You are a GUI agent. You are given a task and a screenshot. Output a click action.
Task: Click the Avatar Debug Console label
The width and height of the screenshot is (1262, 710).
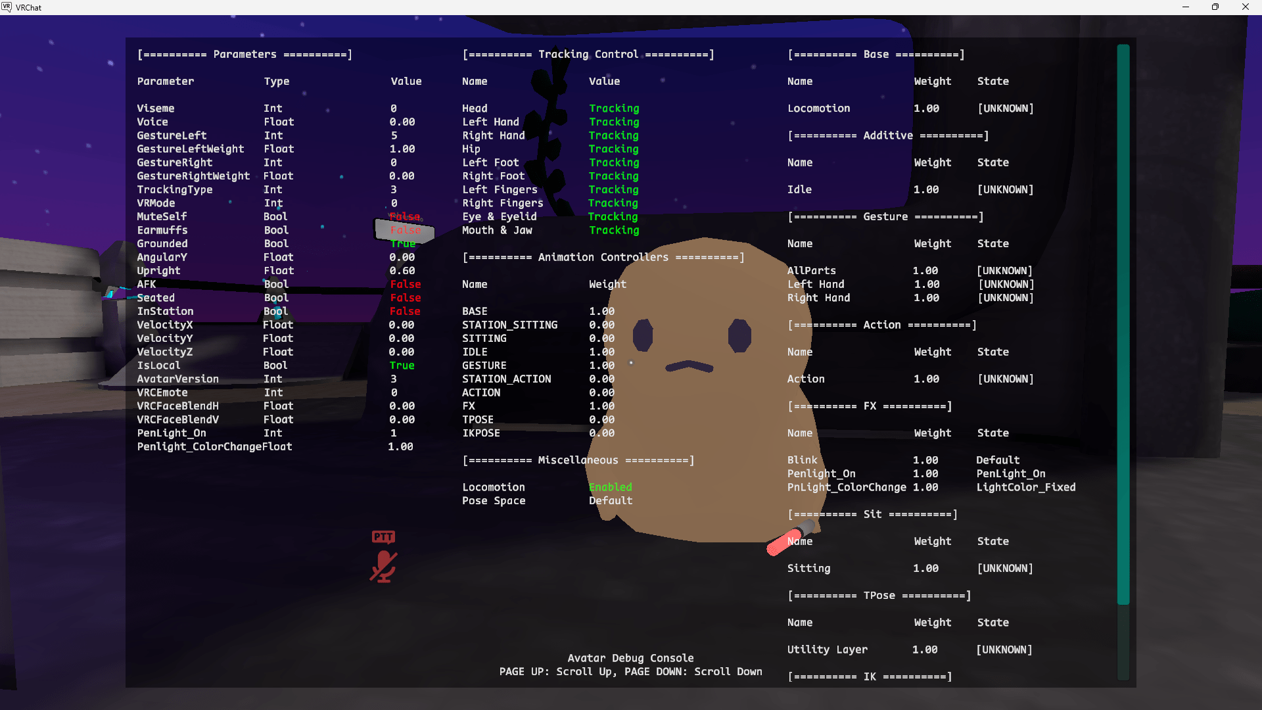(x=630, y=658)
